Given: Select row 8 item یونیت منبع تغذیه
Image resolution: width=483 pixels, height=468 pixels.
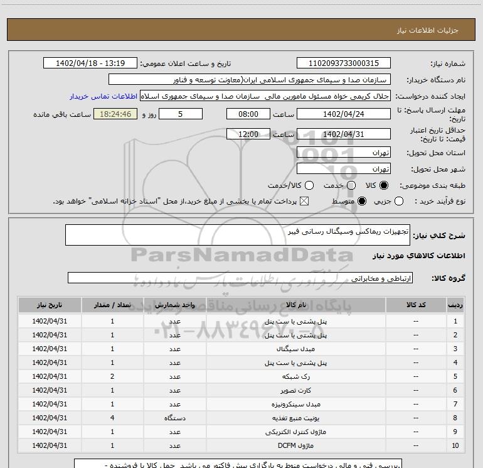Looking at the screenshot, I should pyautogui.click(x=295, y=418).
